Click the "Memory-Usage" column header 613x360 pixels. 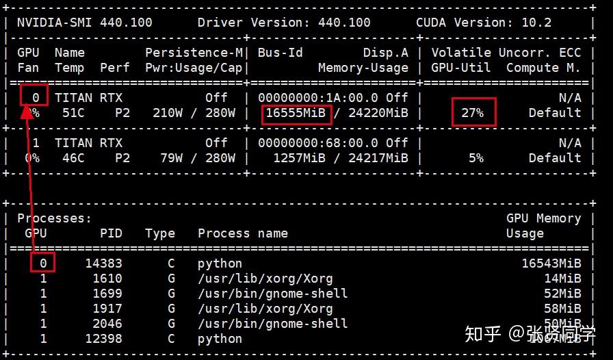(363, 68)
